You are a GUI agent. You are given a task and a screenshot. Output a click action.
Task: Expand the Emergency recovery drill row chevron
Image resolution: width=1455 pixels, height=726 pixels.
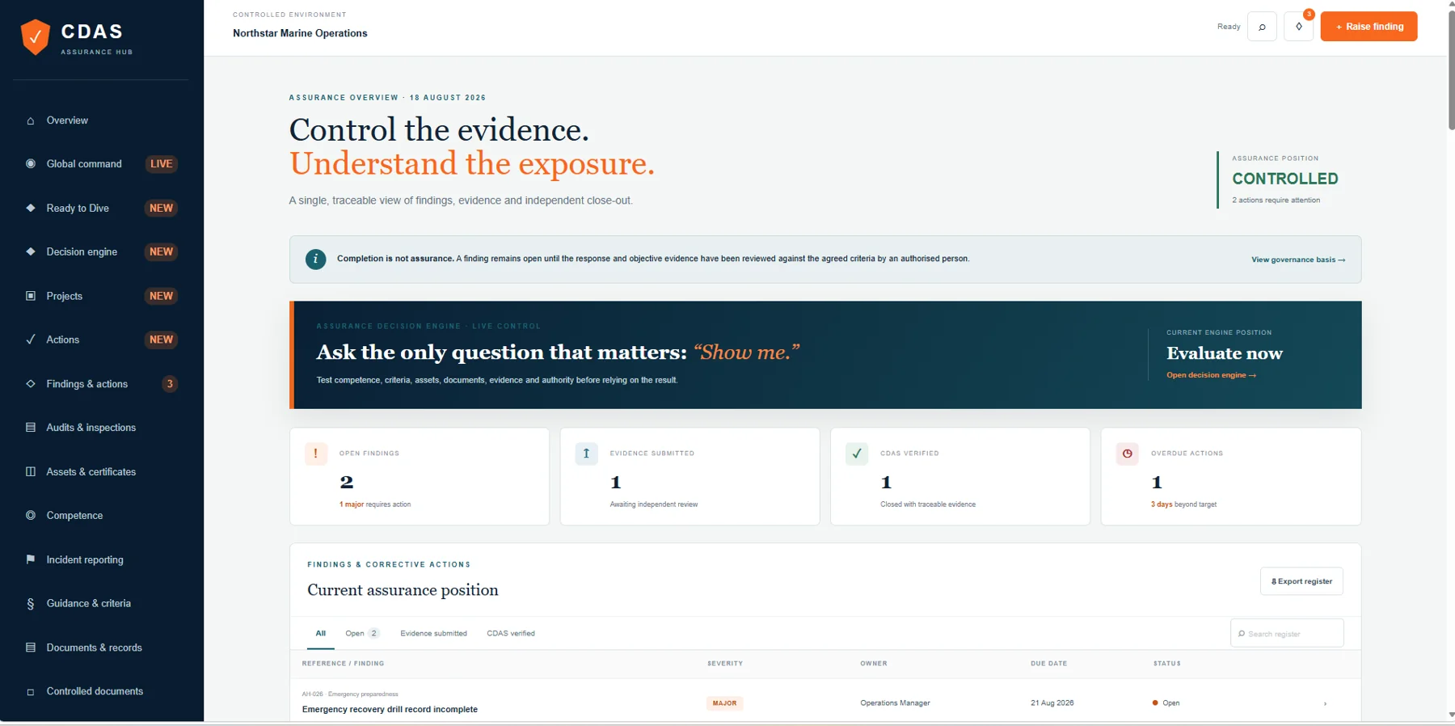[1325, 703]
